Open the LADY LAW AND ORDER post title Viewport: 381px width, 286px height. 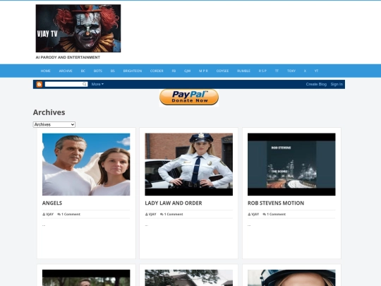pos(174,203)
